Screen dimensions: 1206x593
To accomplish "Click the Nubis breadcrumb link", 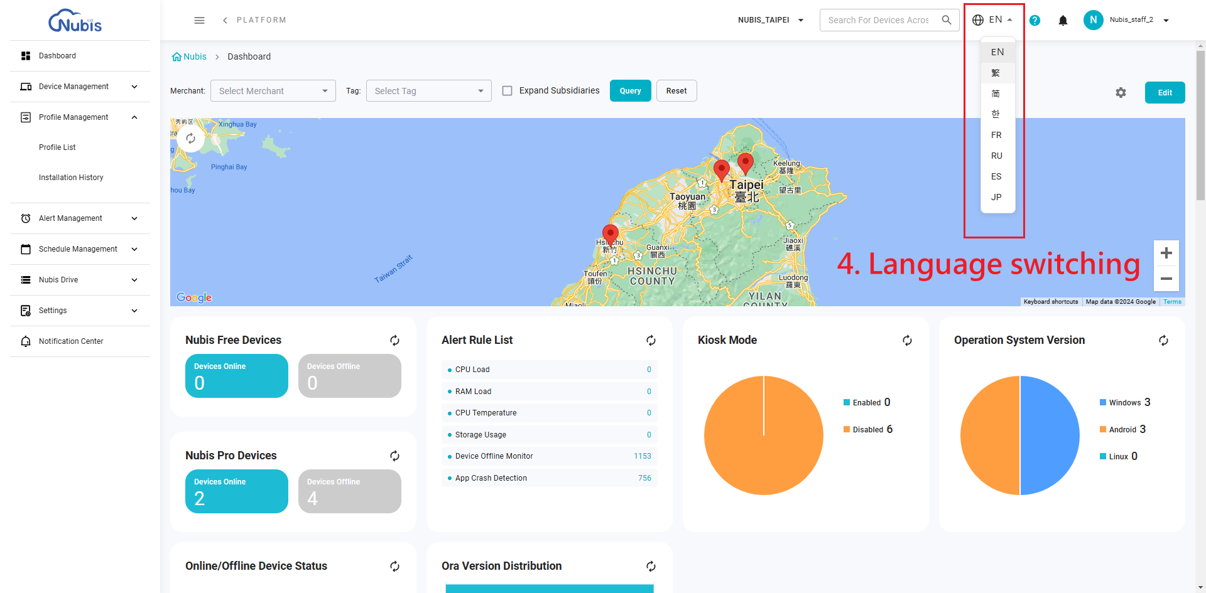I will pos(195,56).
